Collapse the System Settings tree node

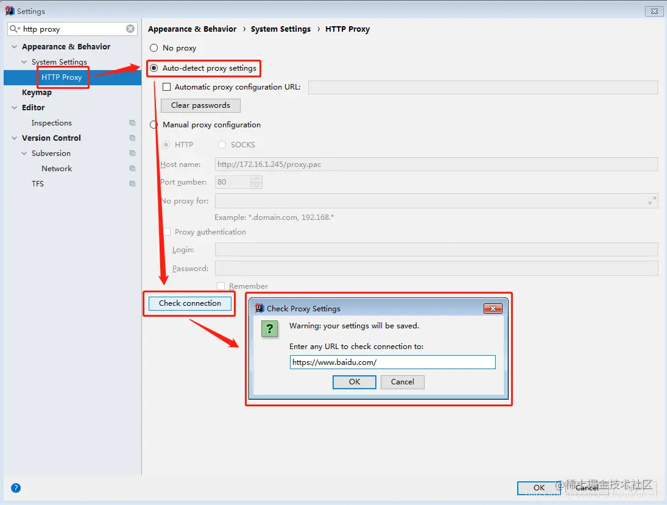(24, 62)
